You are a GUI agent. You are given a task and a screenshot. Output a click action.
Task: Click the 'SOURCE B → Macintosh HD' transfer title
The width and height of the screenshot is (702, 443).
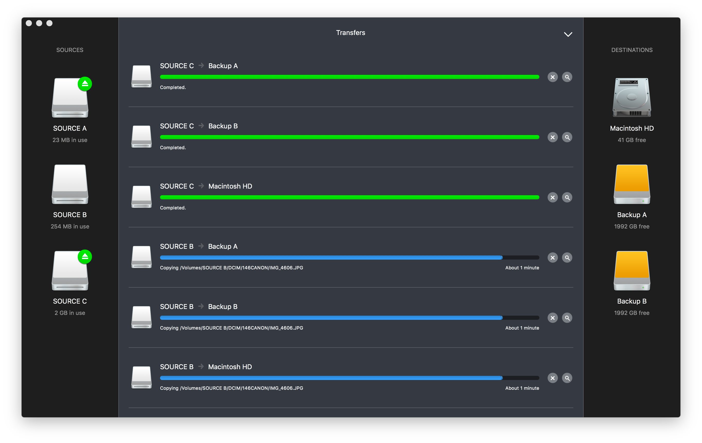point(206,367)
